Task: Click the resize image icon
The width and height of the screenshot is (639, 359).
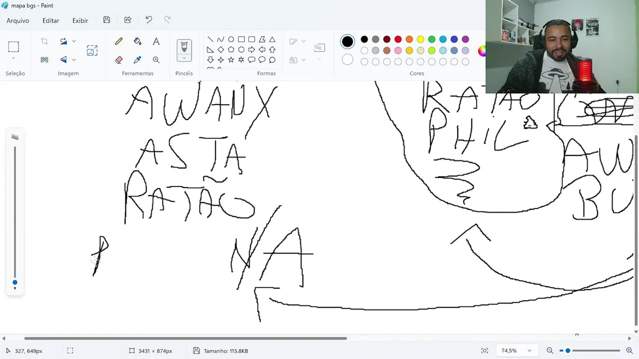Action: click(x=92, y=50)
